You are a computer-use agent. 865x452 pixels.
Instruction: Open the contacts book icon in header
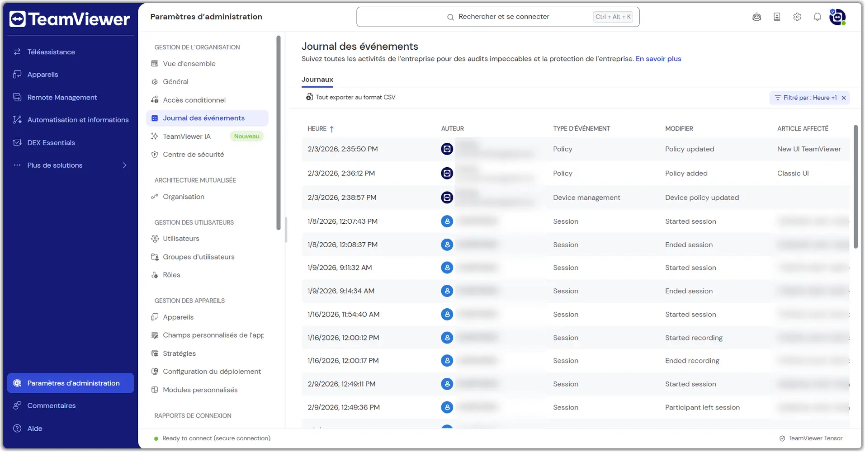777,17
